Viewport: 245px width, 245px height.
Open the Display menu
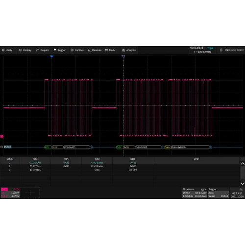(25, 50)
